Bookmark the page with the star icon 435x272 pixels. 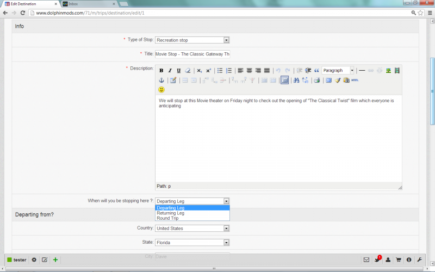tap(420, 13)
